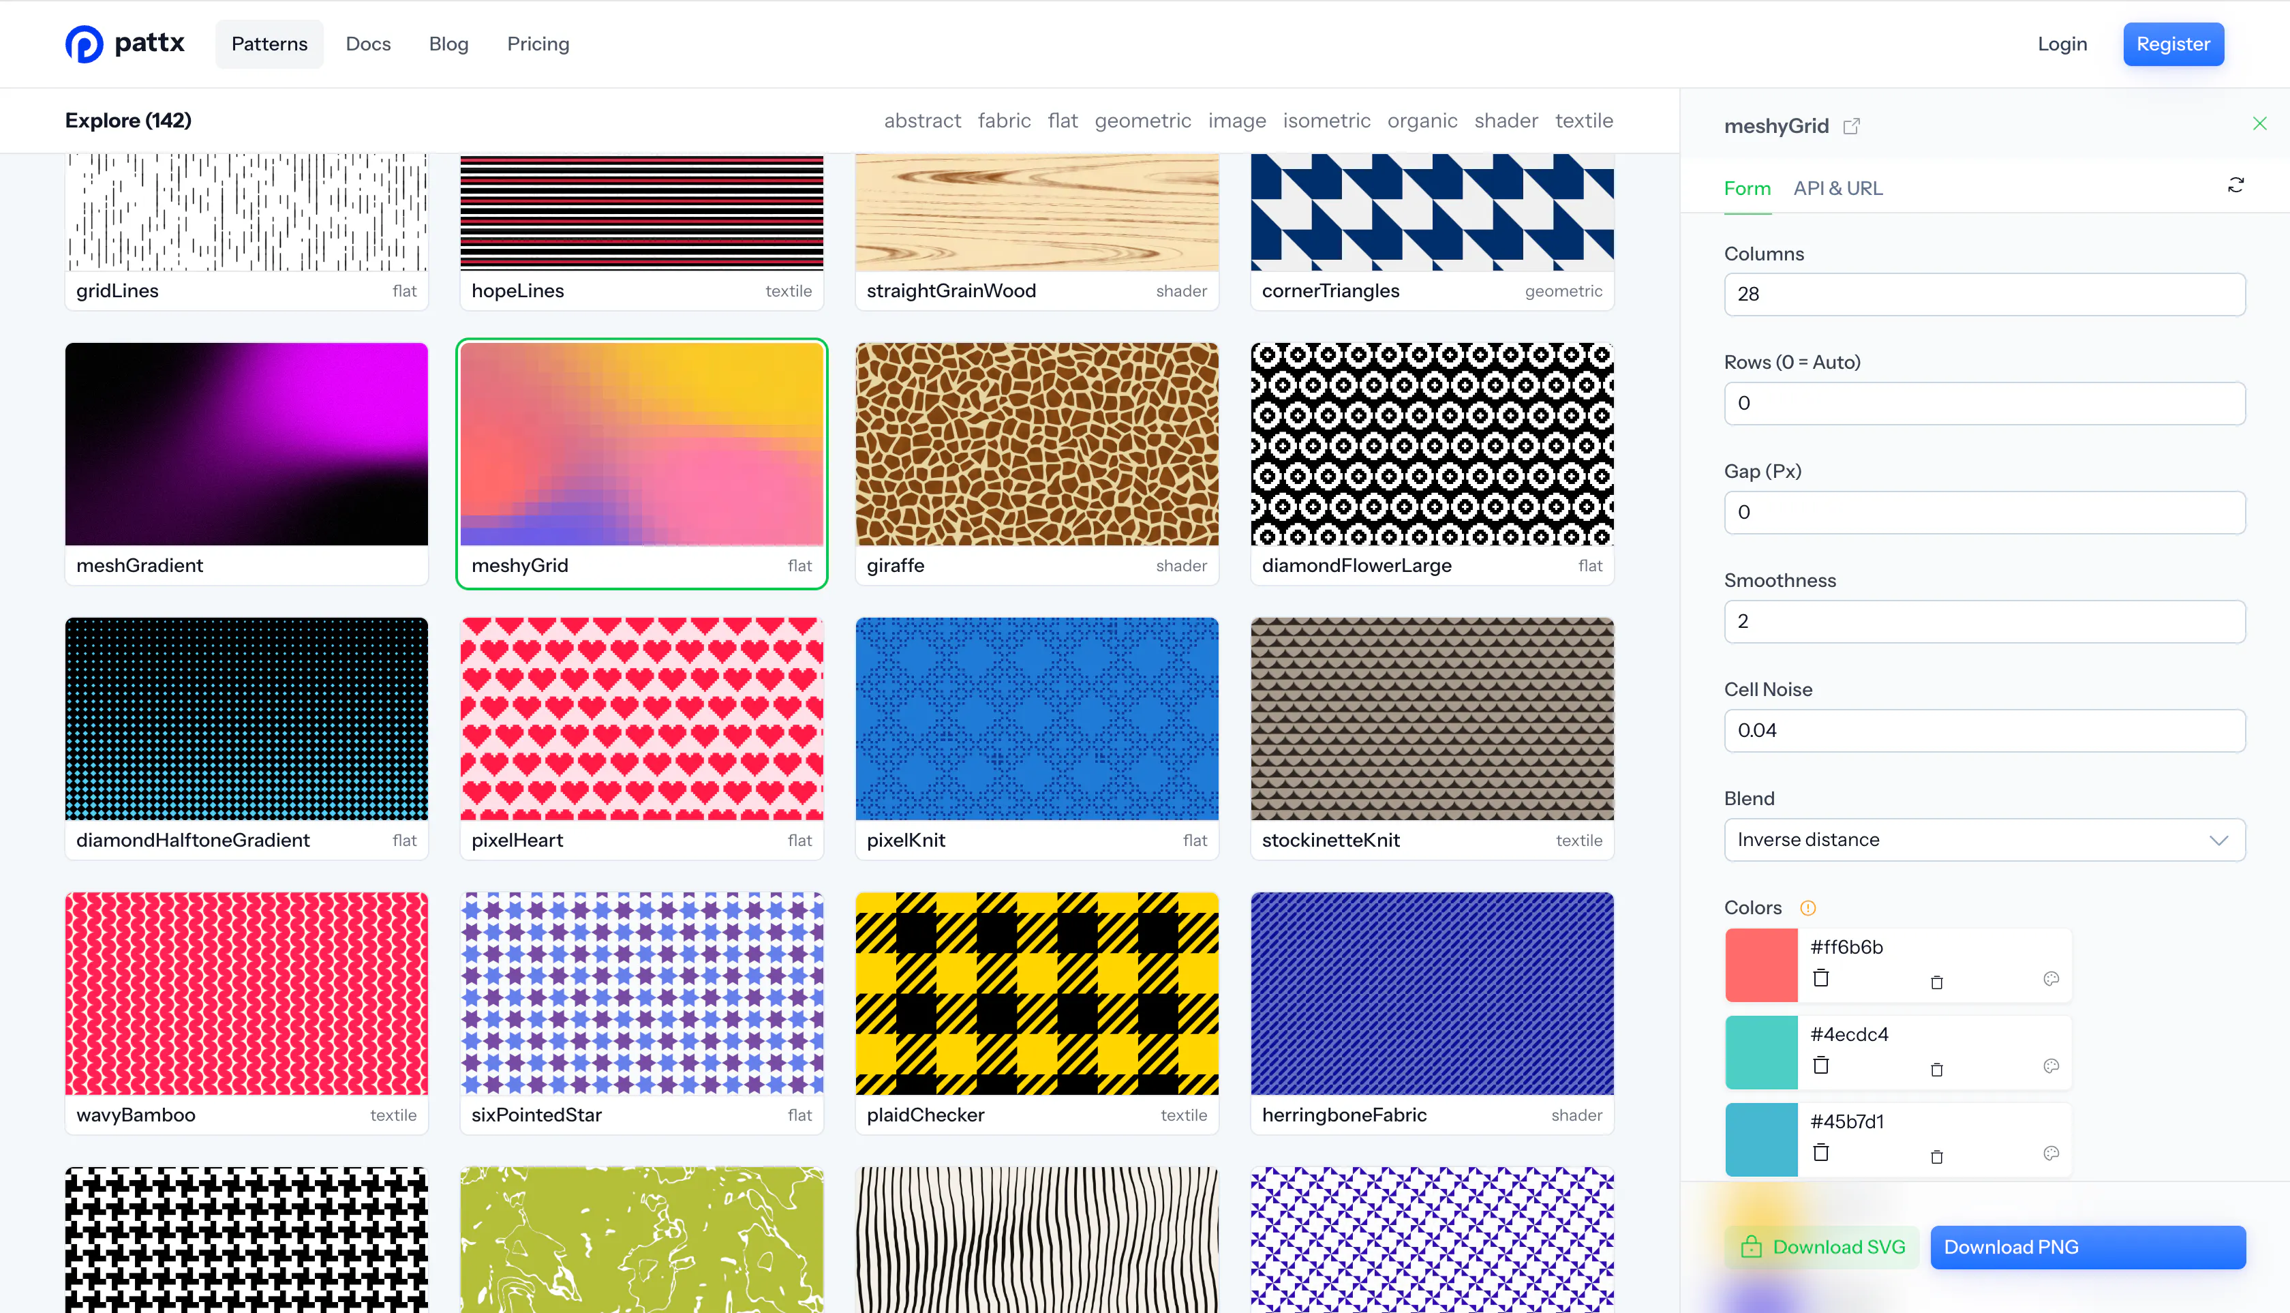Click the smaller center trash icon in the #ff6b6b row
The height and width of the screenshot is (1313, 2290).
pyautogui.click(x=1936, y=982)
